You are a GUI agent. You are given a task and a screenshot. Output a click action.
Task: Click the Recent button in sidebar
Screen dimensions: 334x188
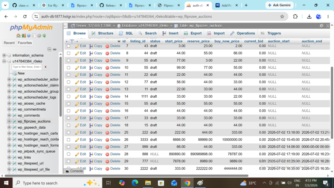[x=9, y=43]
